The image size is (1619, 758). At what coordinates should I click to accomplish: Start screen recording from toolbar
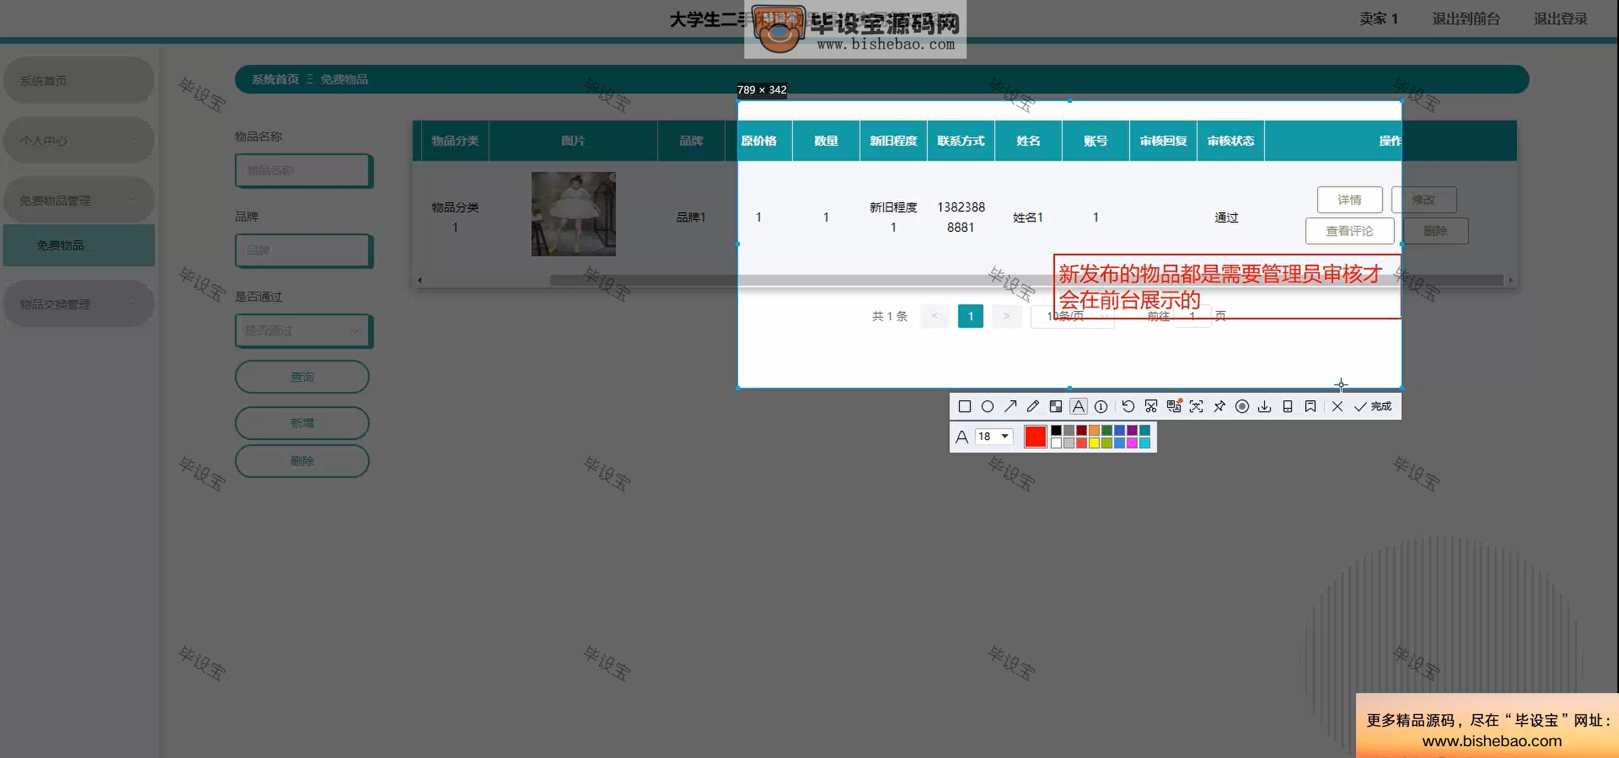click(x=1242, y=406)
